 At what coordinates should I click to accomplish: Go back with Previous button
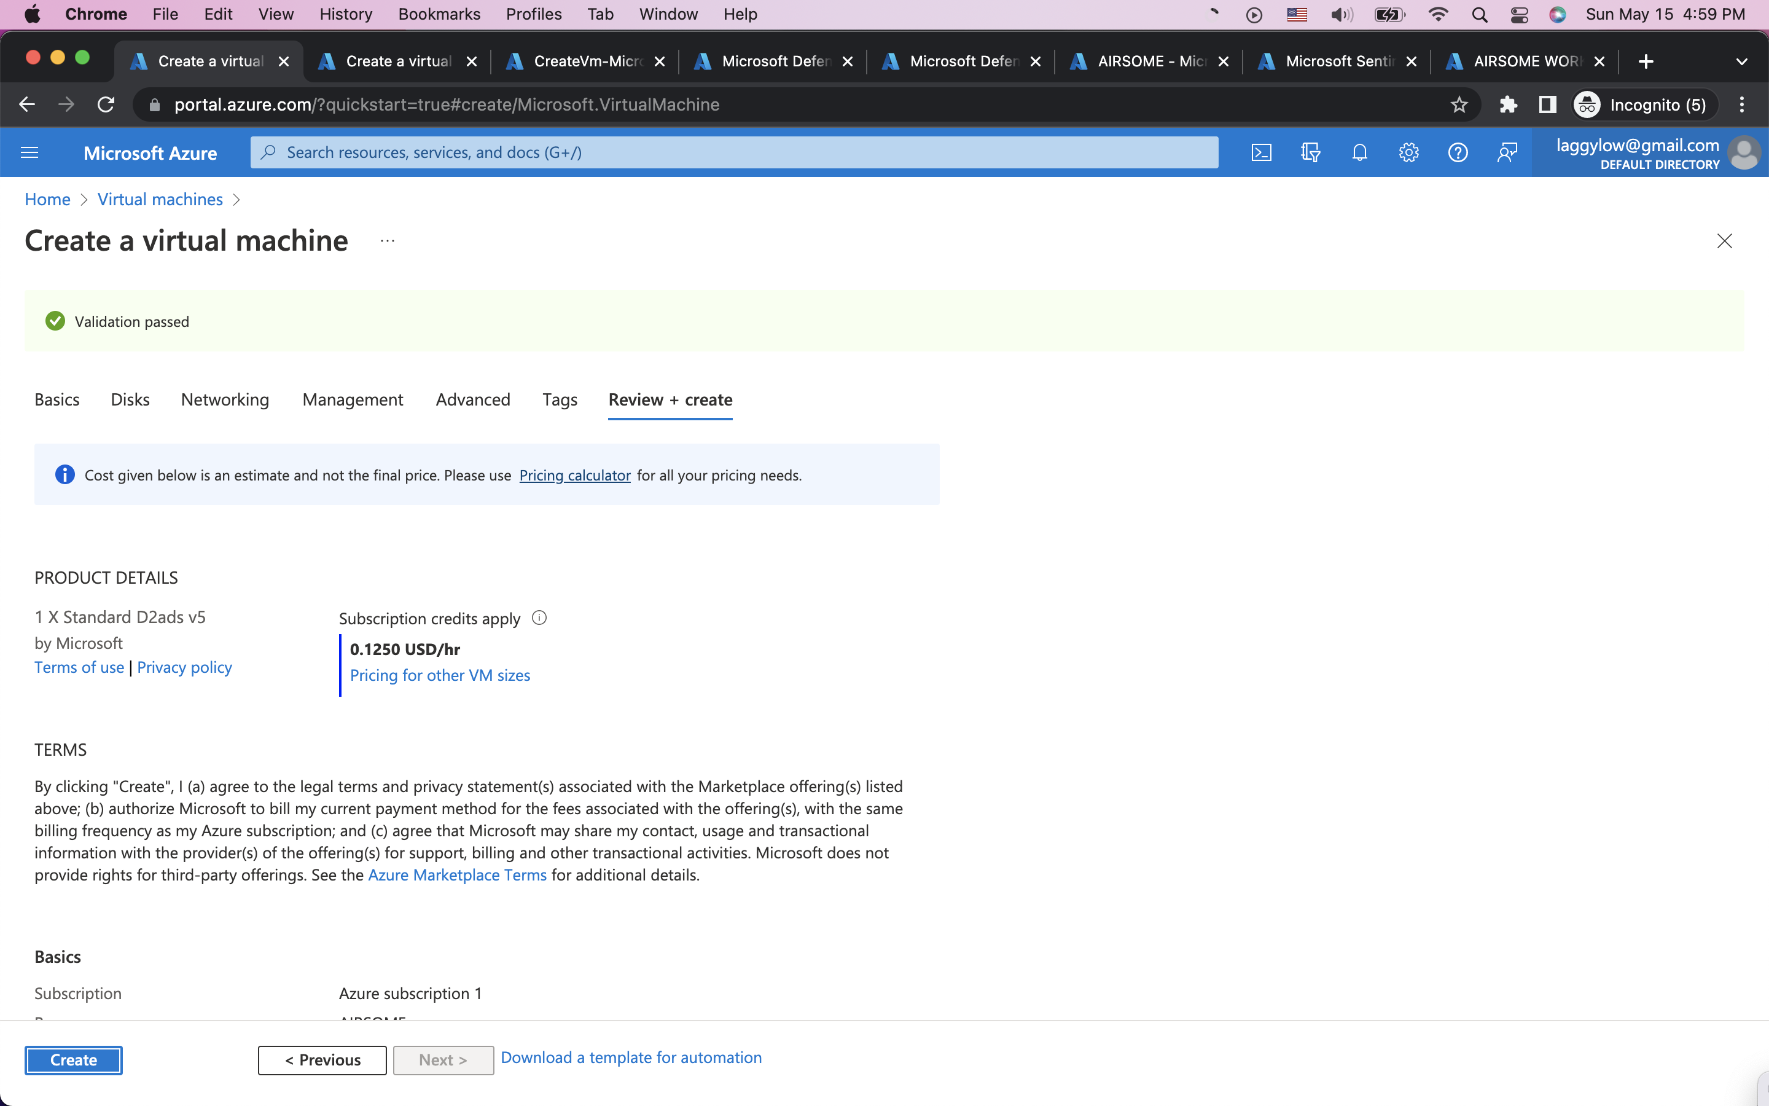pyautogui.click(x=322, y=1060)
